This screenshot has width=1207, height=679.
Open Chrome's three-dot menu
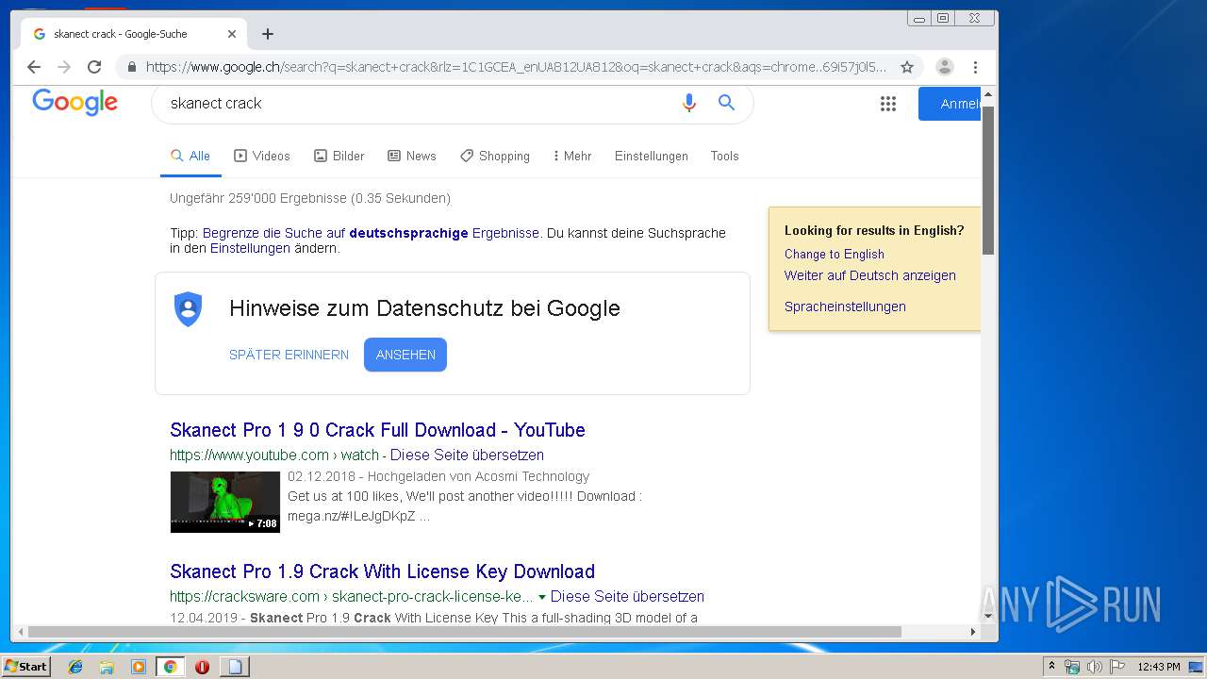coord(975,67)
